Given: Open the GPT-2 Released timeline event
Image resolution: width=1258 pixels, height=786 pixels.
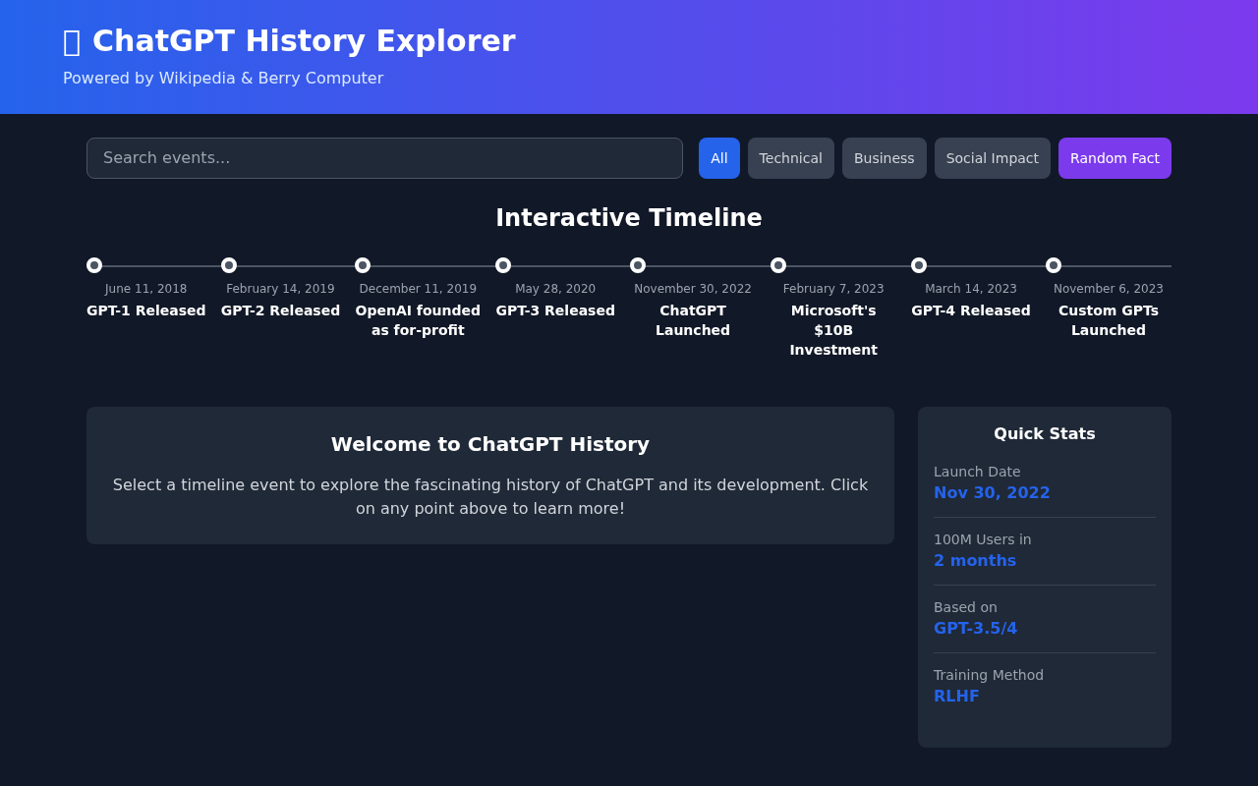Looking at the screenshot, I should 229,264.
